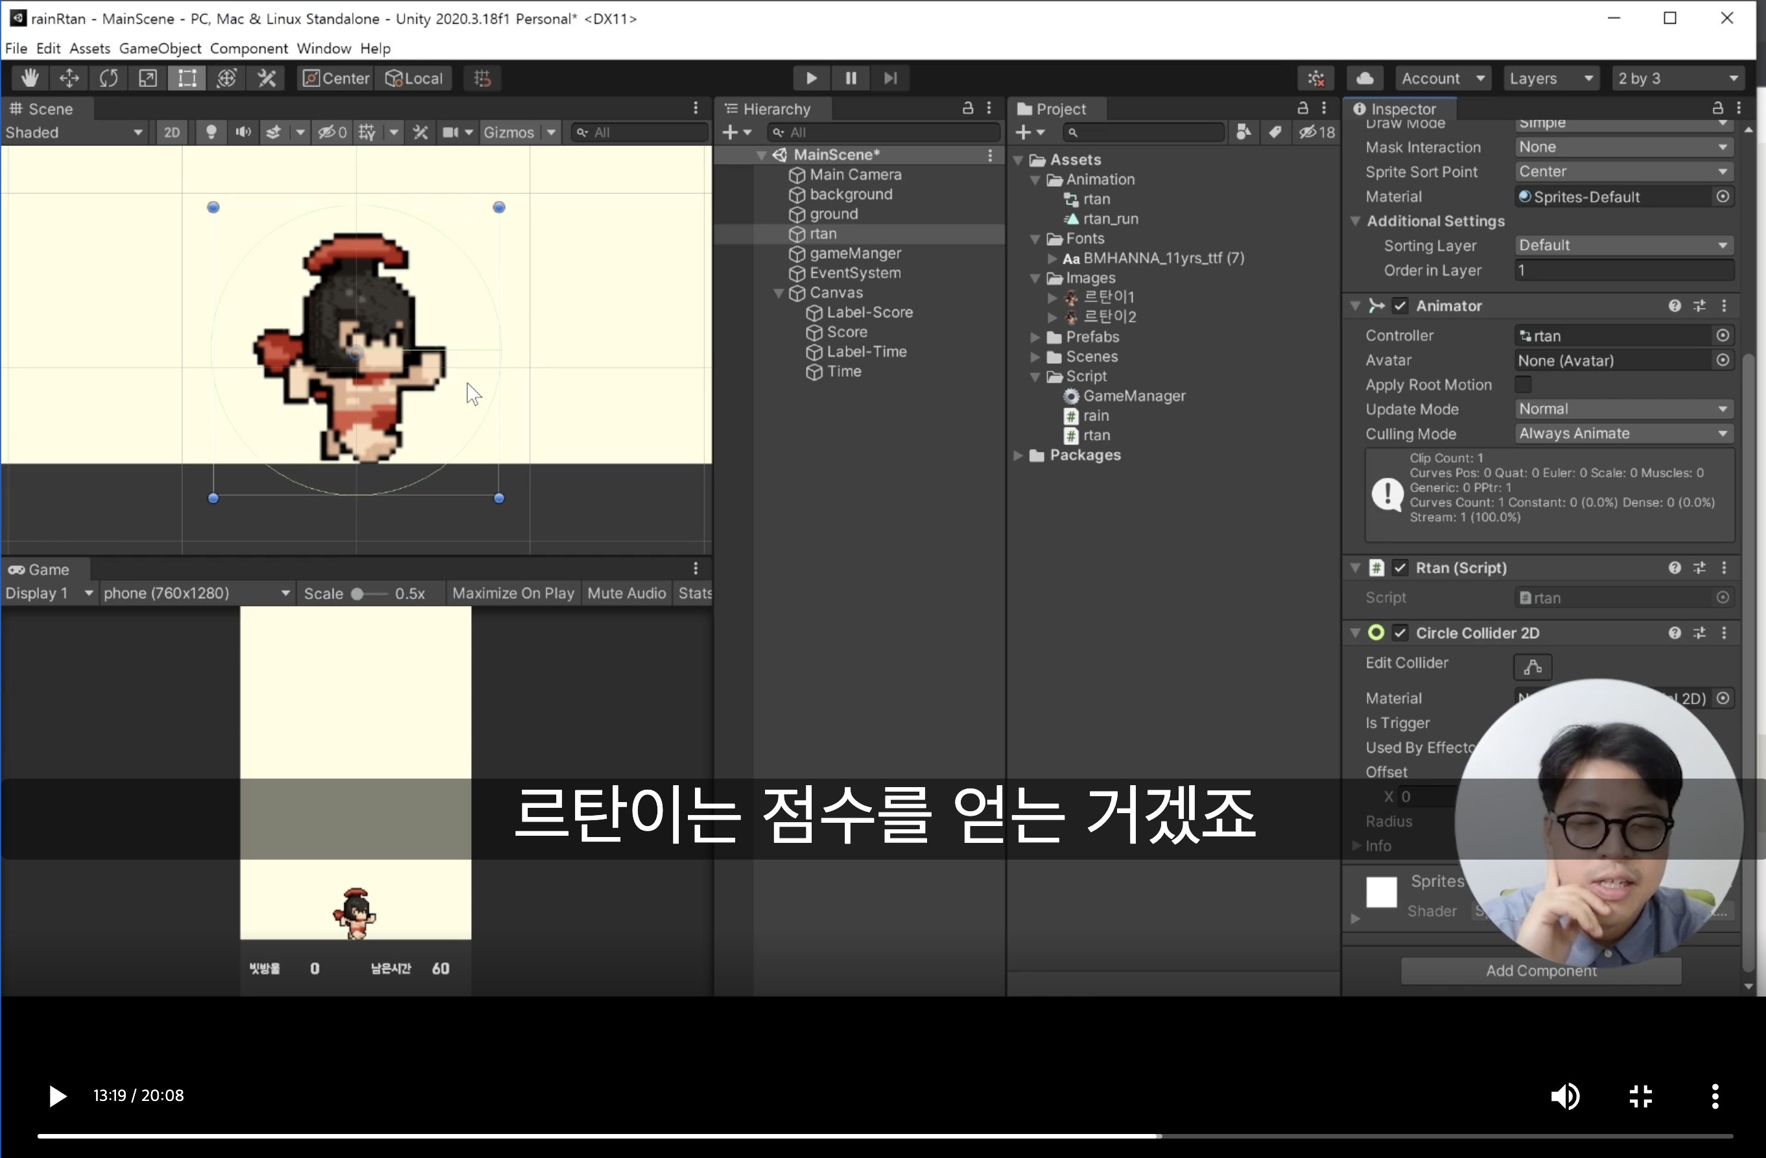This screenshot has height=1158, width=1766.
Task: Toggle scene audio speaker icon
Action: tap(242, 132)
